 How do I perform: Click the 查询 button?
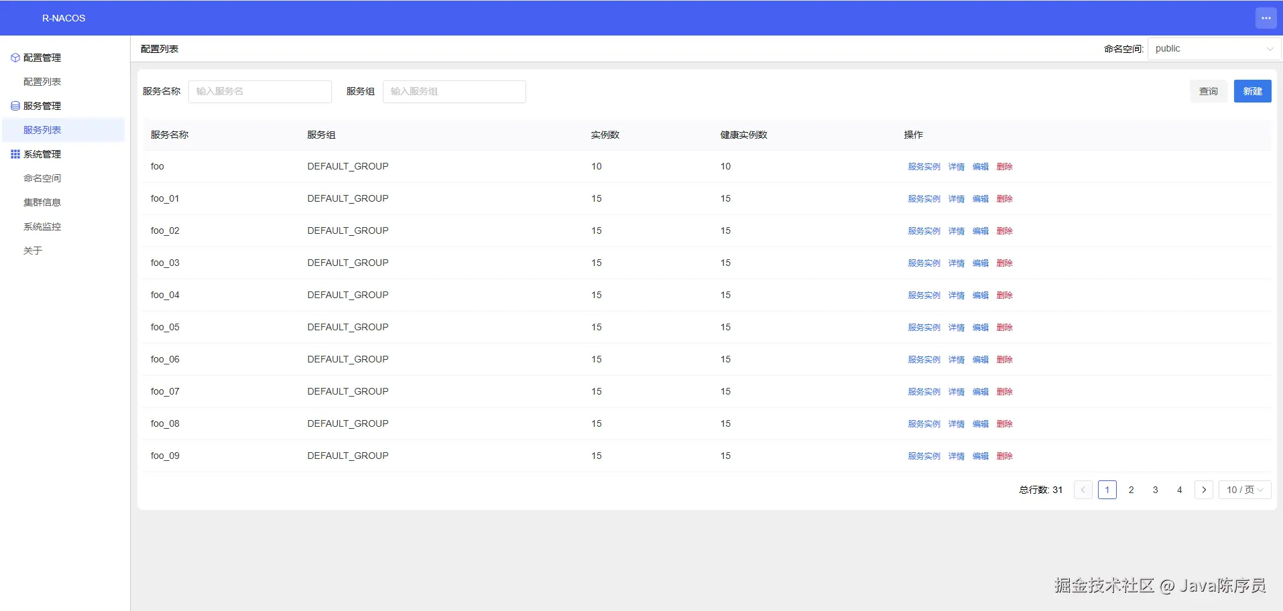pos(1209,91)
